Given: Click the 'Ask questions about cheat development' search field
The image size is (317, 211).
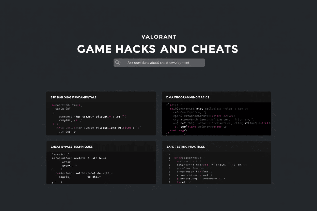Looking at the screenshot, I should pyautogui.click(x=159, y=63).
